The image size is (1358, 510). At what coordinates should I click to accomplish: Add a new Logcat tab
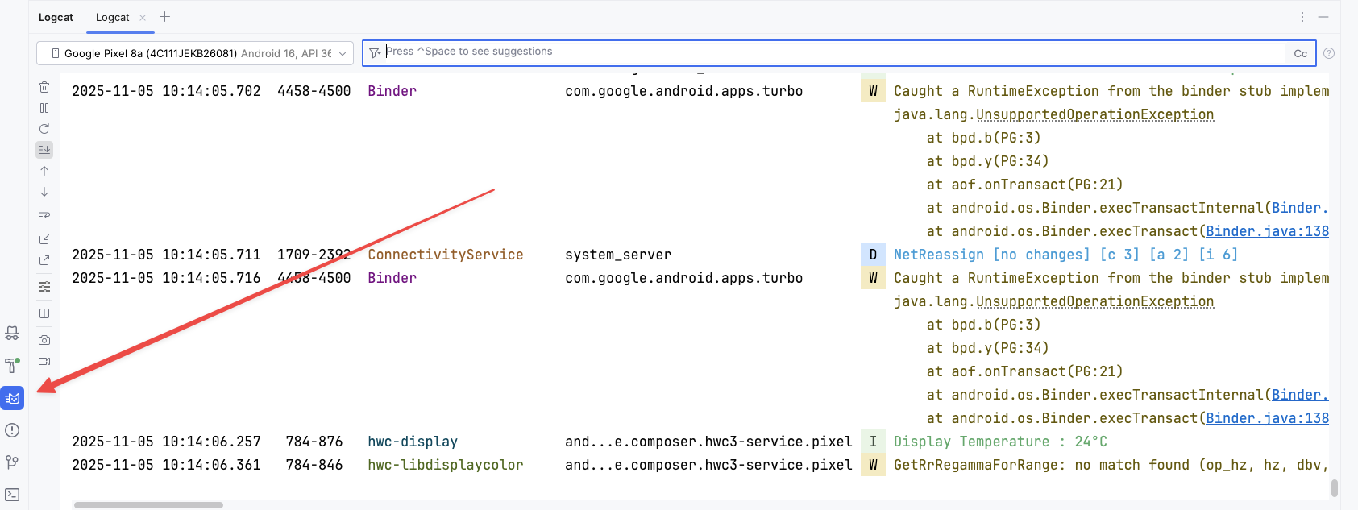click(165, 17)
